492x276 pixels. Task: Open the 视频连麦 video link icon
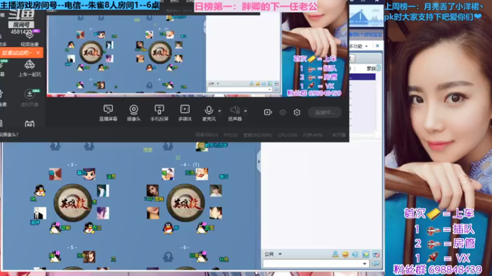tap(30, 39)
